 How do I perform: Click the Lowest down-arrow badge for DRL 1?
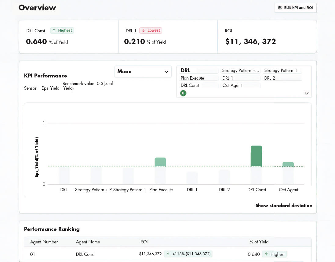[x=151, y=31]
